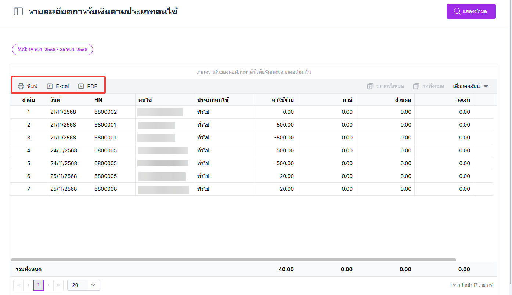The image size is (512, 295).
Task: Go to the last page with double-right arrow
Action: 58,285
